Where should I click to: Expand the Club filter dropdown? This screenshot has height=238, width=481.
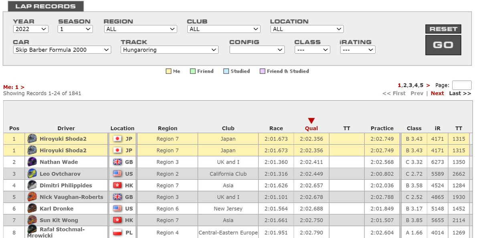(224, 29)
